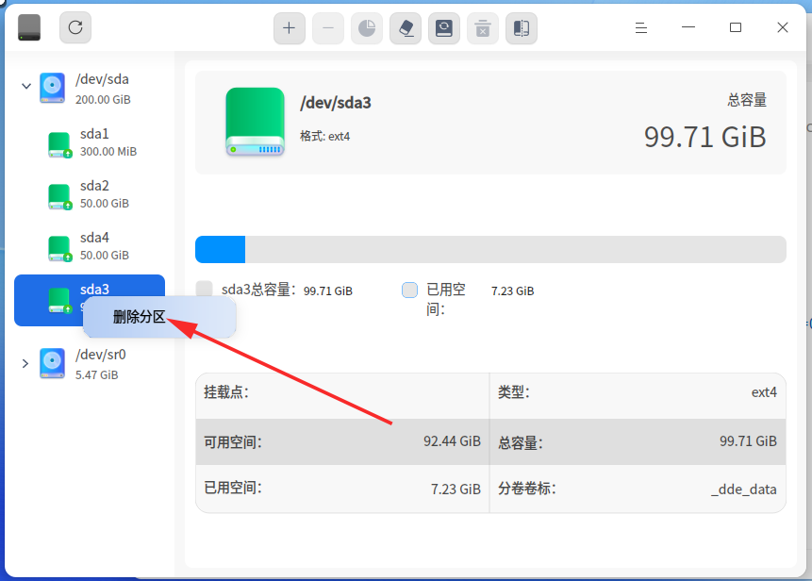Click the /dev/sda blue disk icon
Image resolution: width=812 pixels, height=581 pixels.
pyautogui.click(x=52, y=88)
